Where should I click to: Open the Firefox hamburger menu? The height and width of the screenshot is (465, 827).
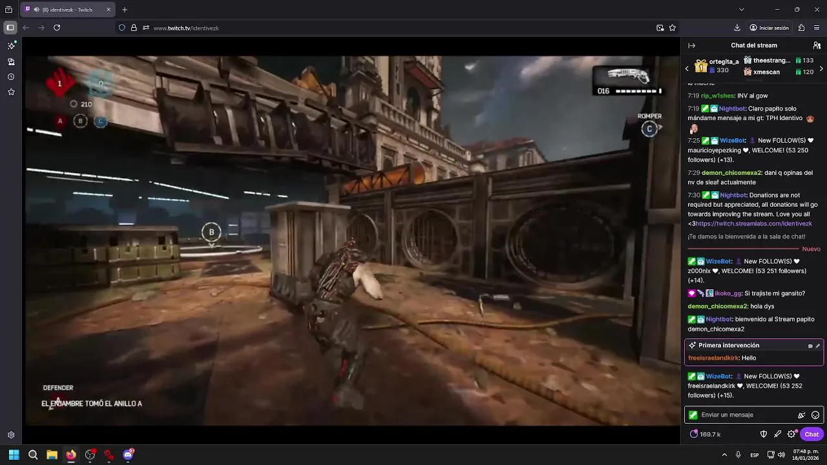[x=817, y=28]
